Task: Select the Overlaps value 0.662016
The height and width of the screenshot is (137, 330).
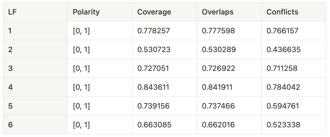Action: pyautogui.click(x=218, y=125)
